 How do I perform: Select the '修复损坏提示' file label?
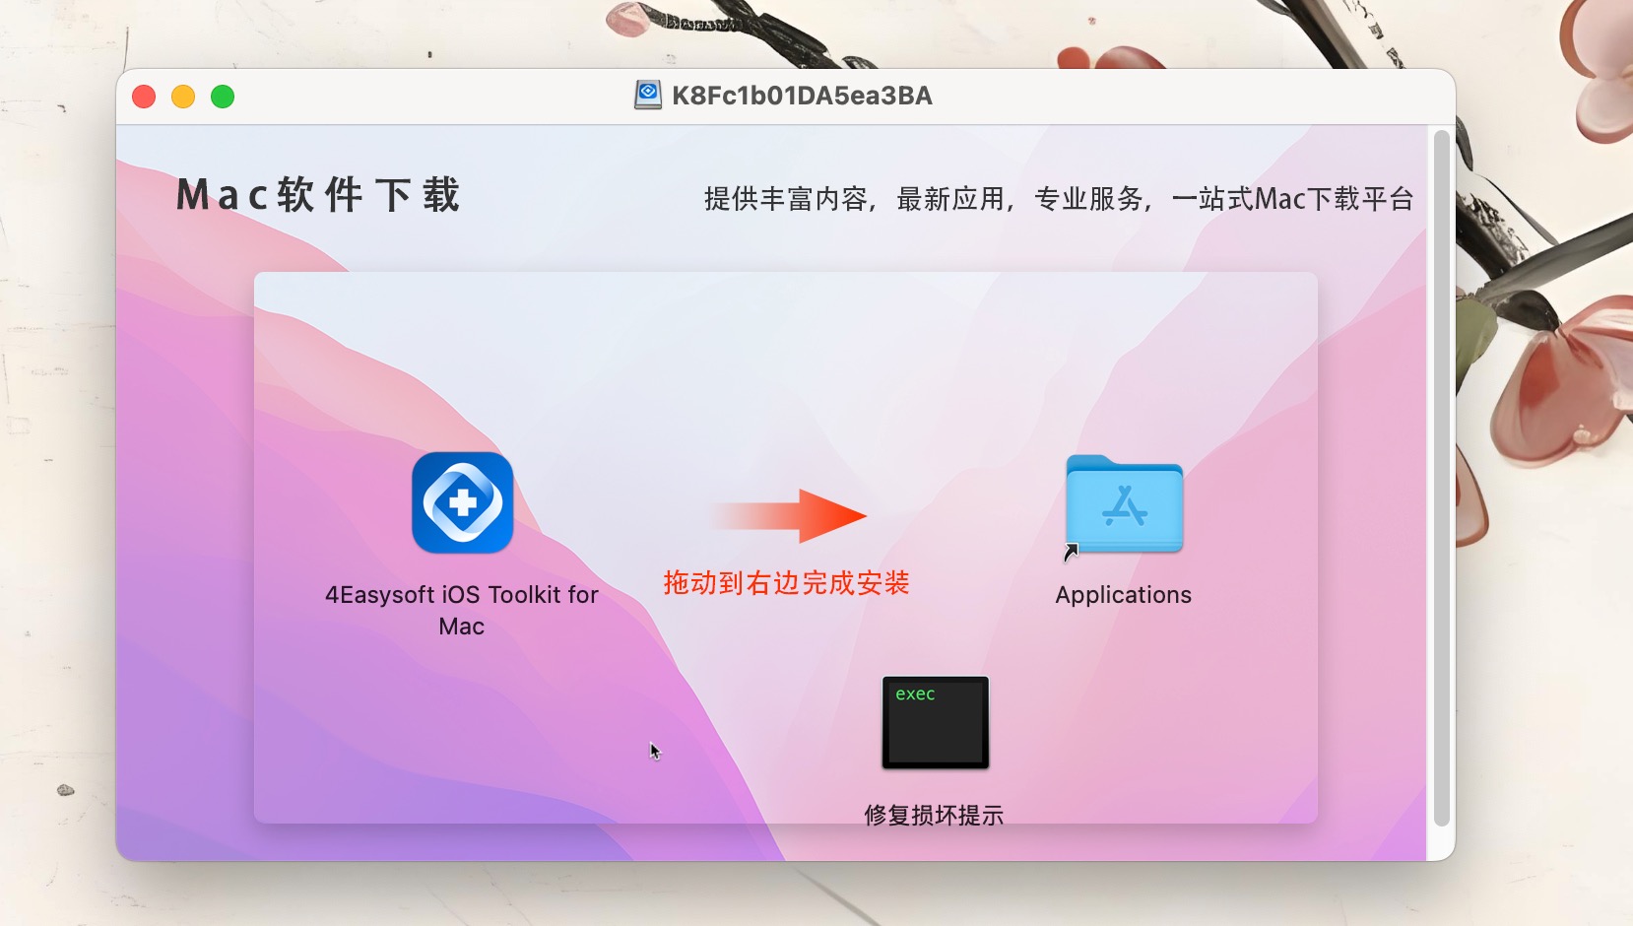click(x=934, y=815)
